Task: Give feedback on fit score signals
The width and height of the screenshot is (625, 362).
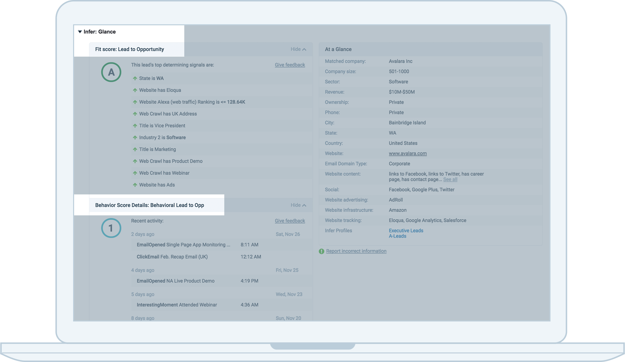Action: [x=290, y=65]
